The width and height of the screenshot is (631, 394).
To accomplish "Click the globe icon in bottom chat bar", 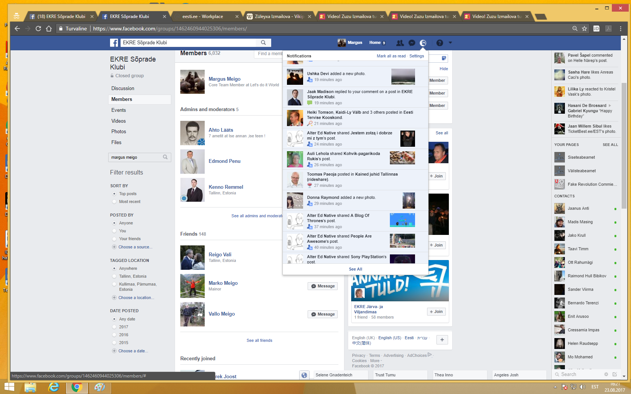I will [x=304, y=375].
